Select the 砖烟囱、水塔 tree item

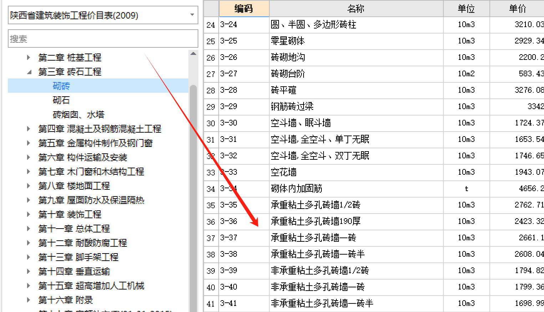(x=78, y=114)
